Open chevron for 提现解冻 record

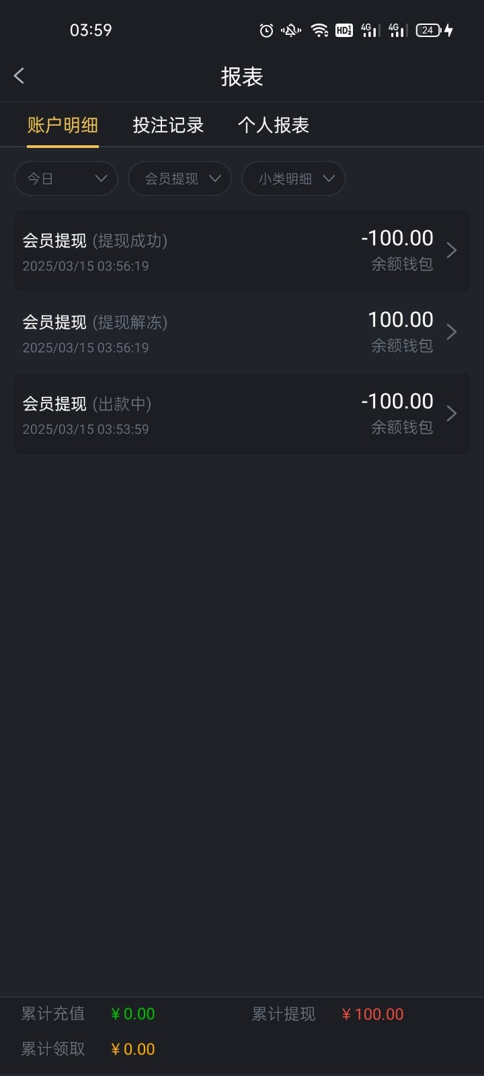[452, 332]
